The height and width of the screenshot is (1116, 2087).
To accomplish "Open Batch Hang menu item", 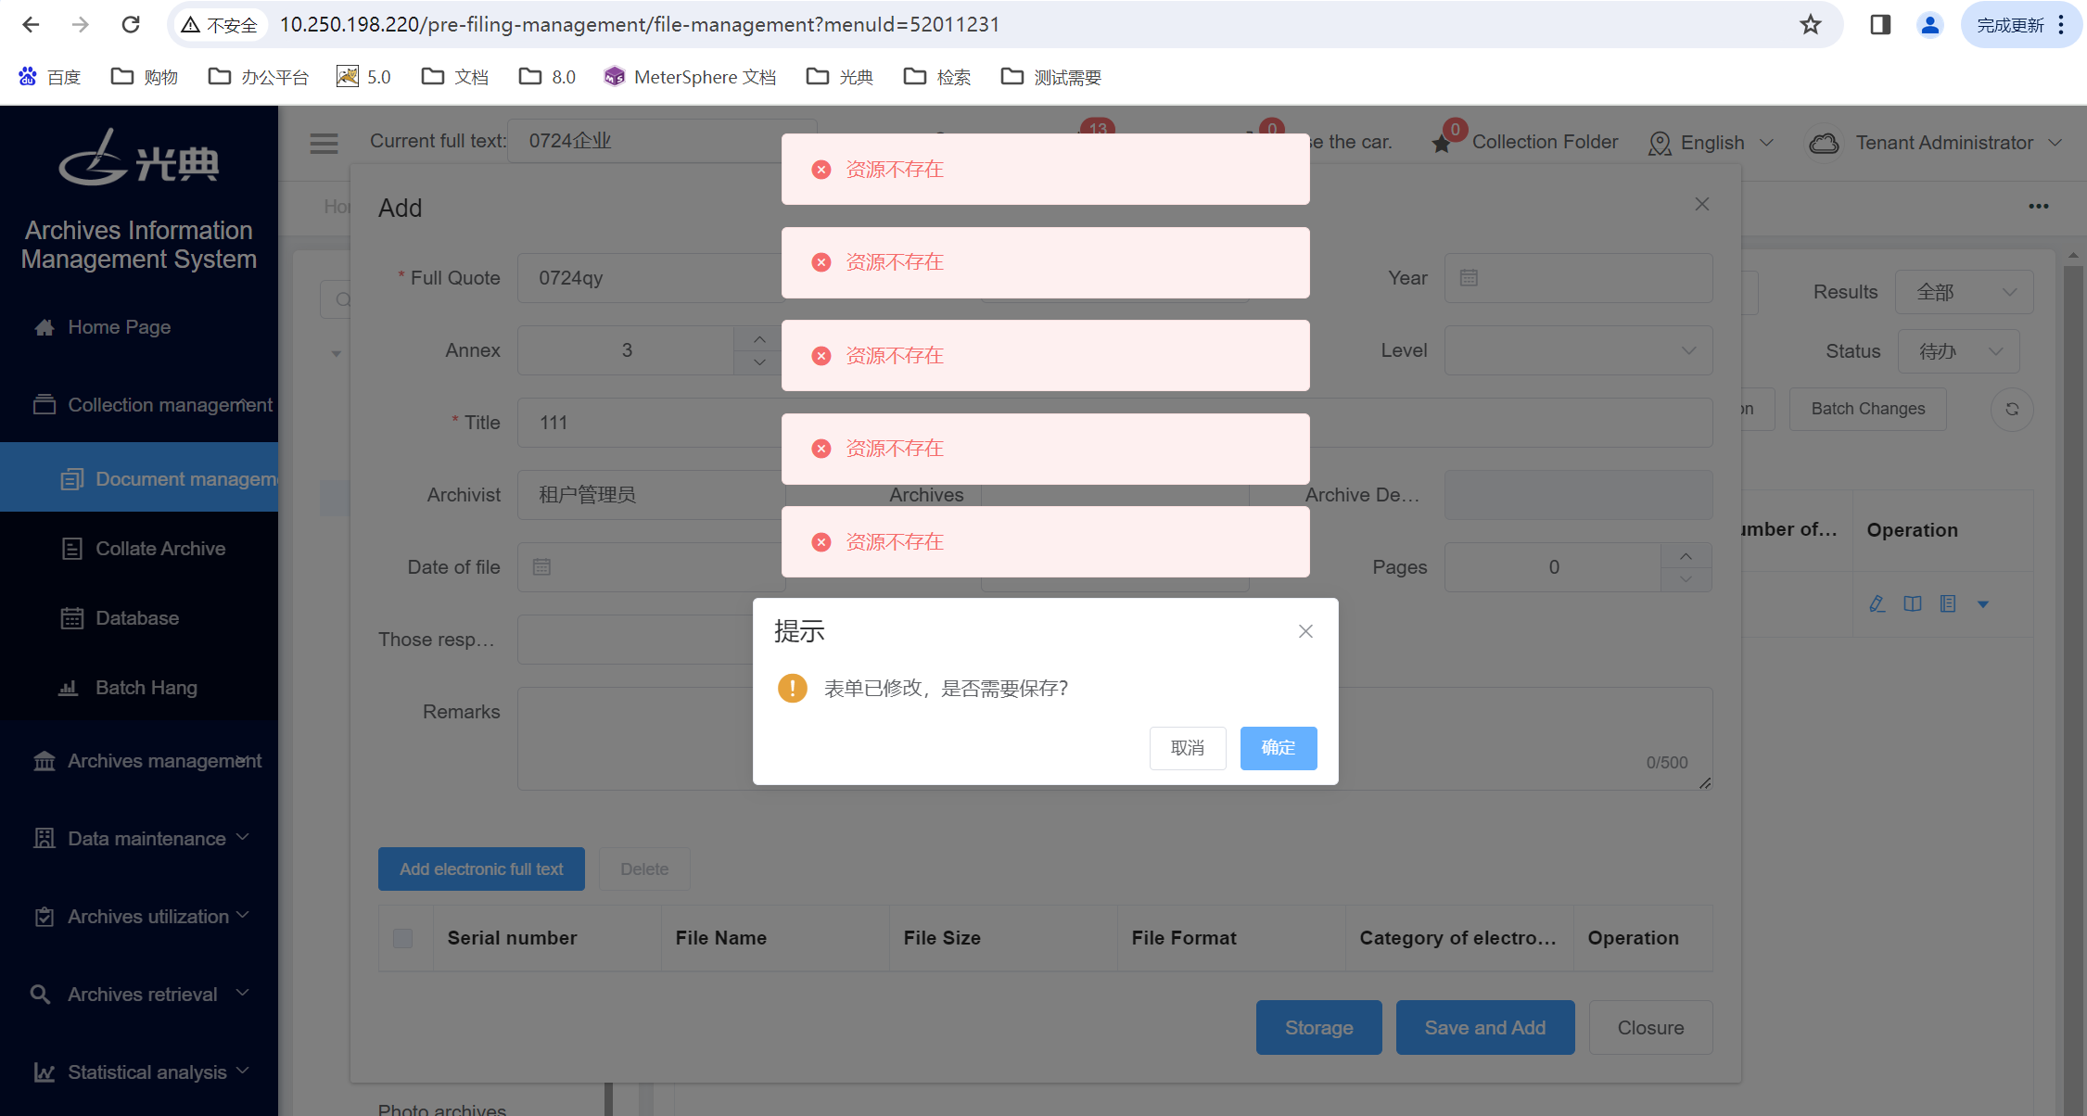I will coord(139,688).
